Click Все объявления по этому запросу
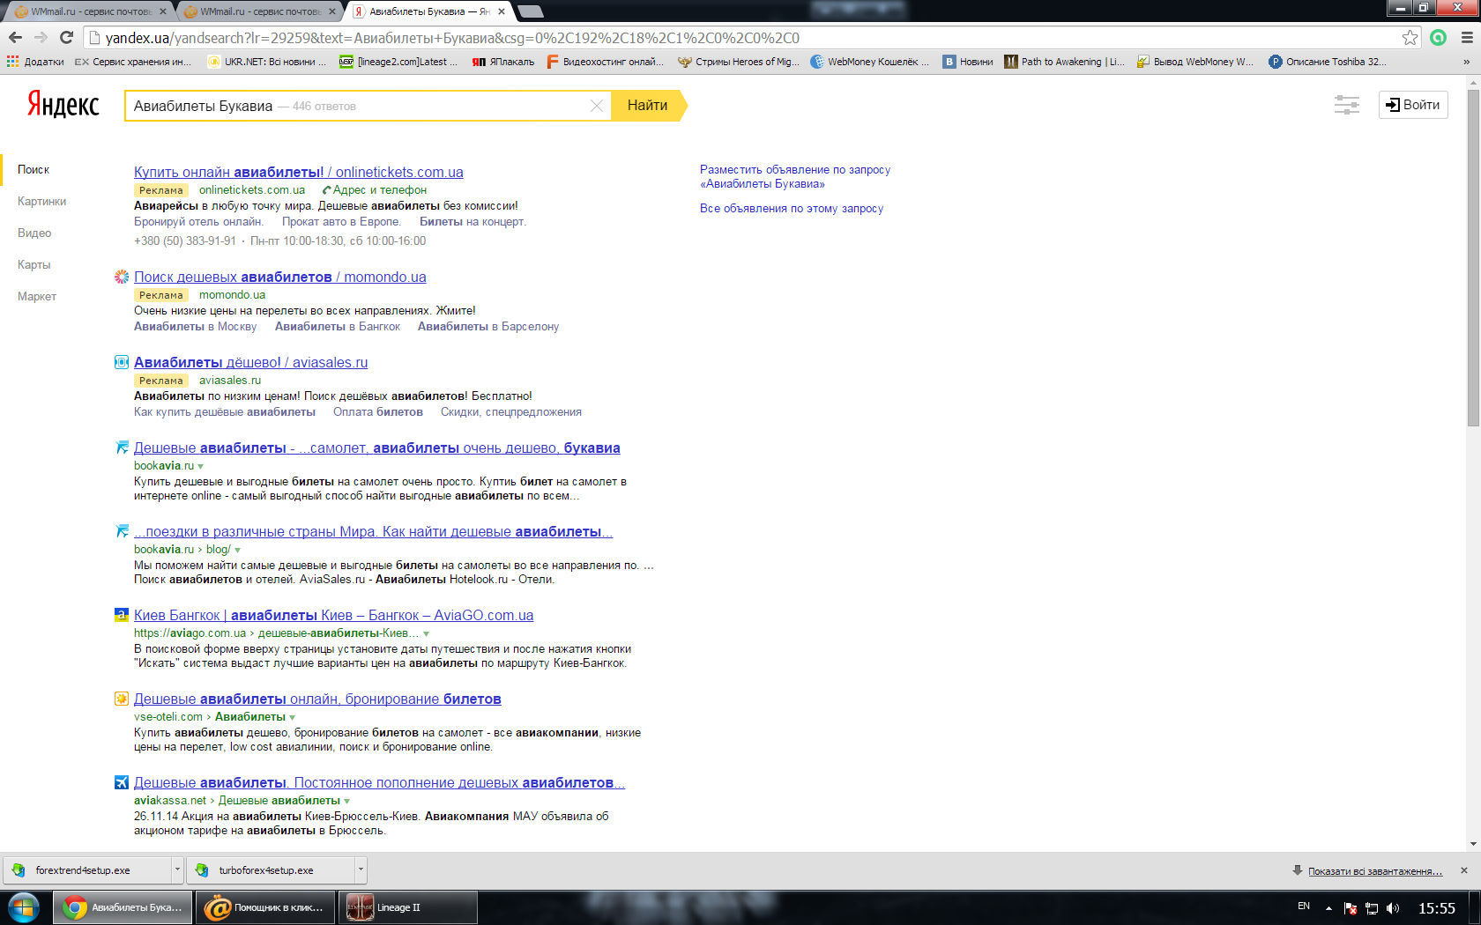The image size is (1481, 925). (792, 209)
